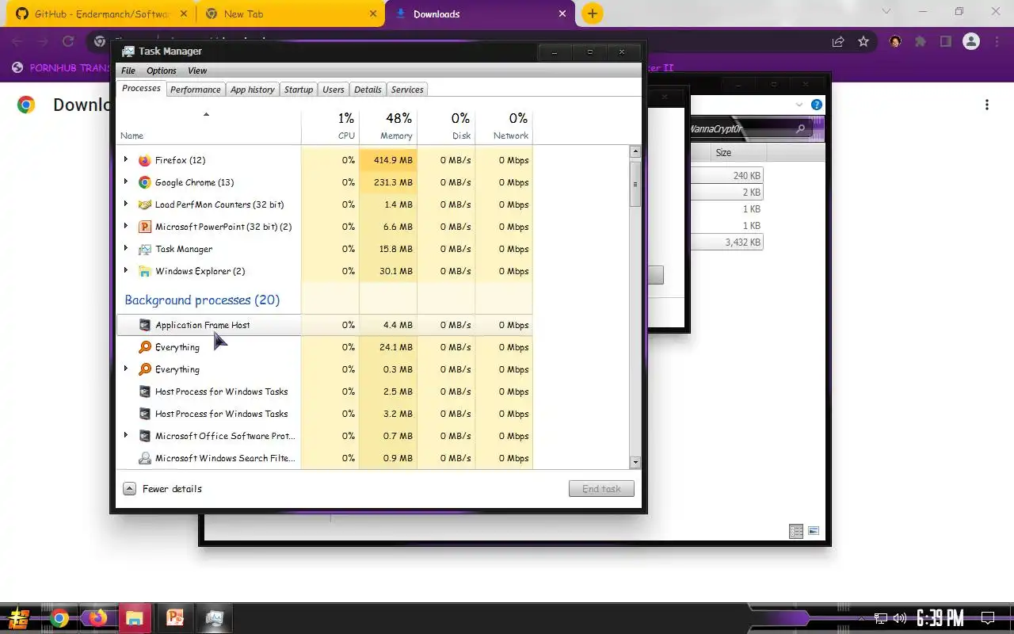Image resolution: width=1014 pixels, height=634 pixels.
Task: Switch to the Performance tab
Action: coord(196,90)
